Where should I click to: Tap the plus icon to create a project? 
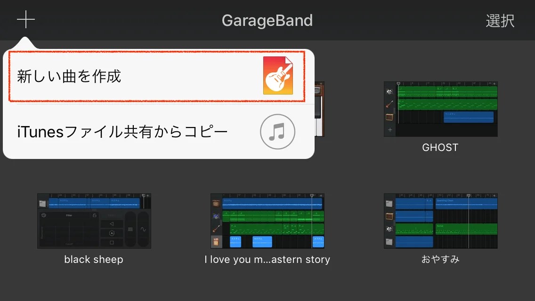coord(26,20)
